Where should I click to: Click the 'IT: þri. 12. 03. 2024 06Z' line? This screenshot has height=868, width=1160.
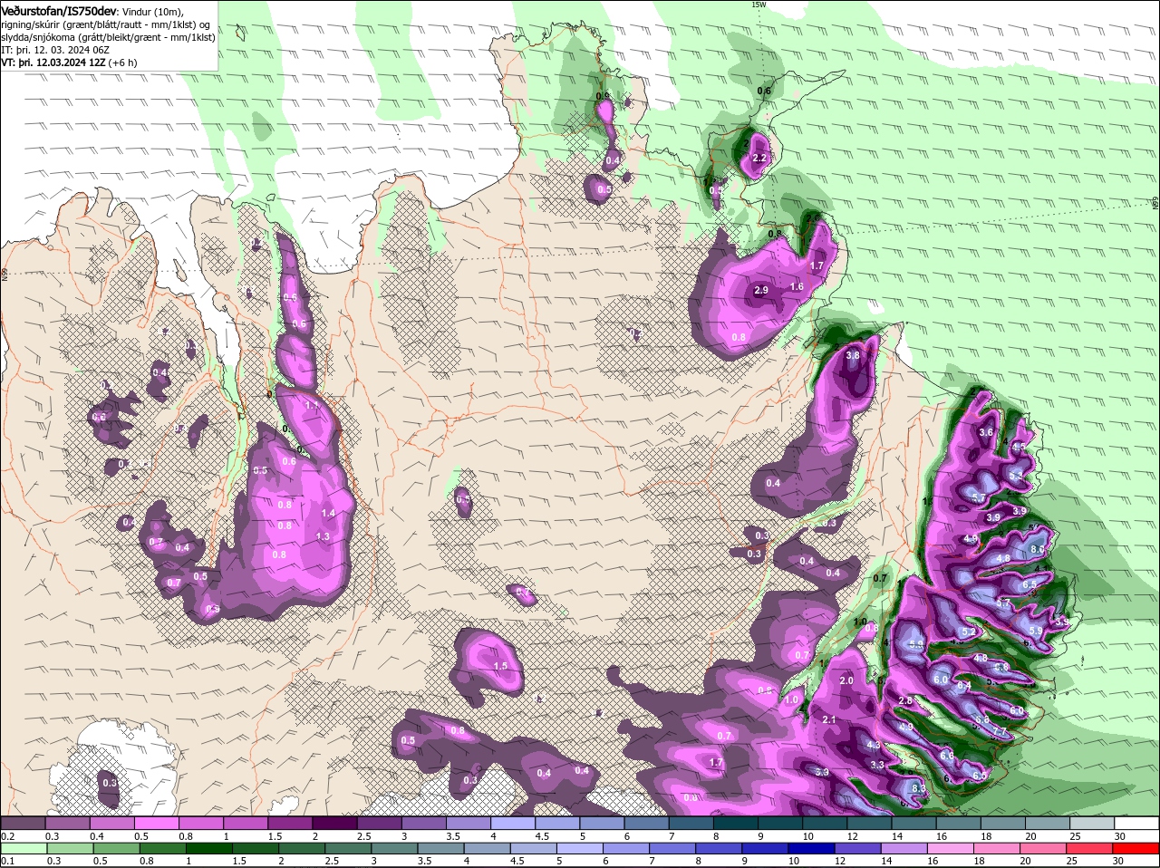57,50
